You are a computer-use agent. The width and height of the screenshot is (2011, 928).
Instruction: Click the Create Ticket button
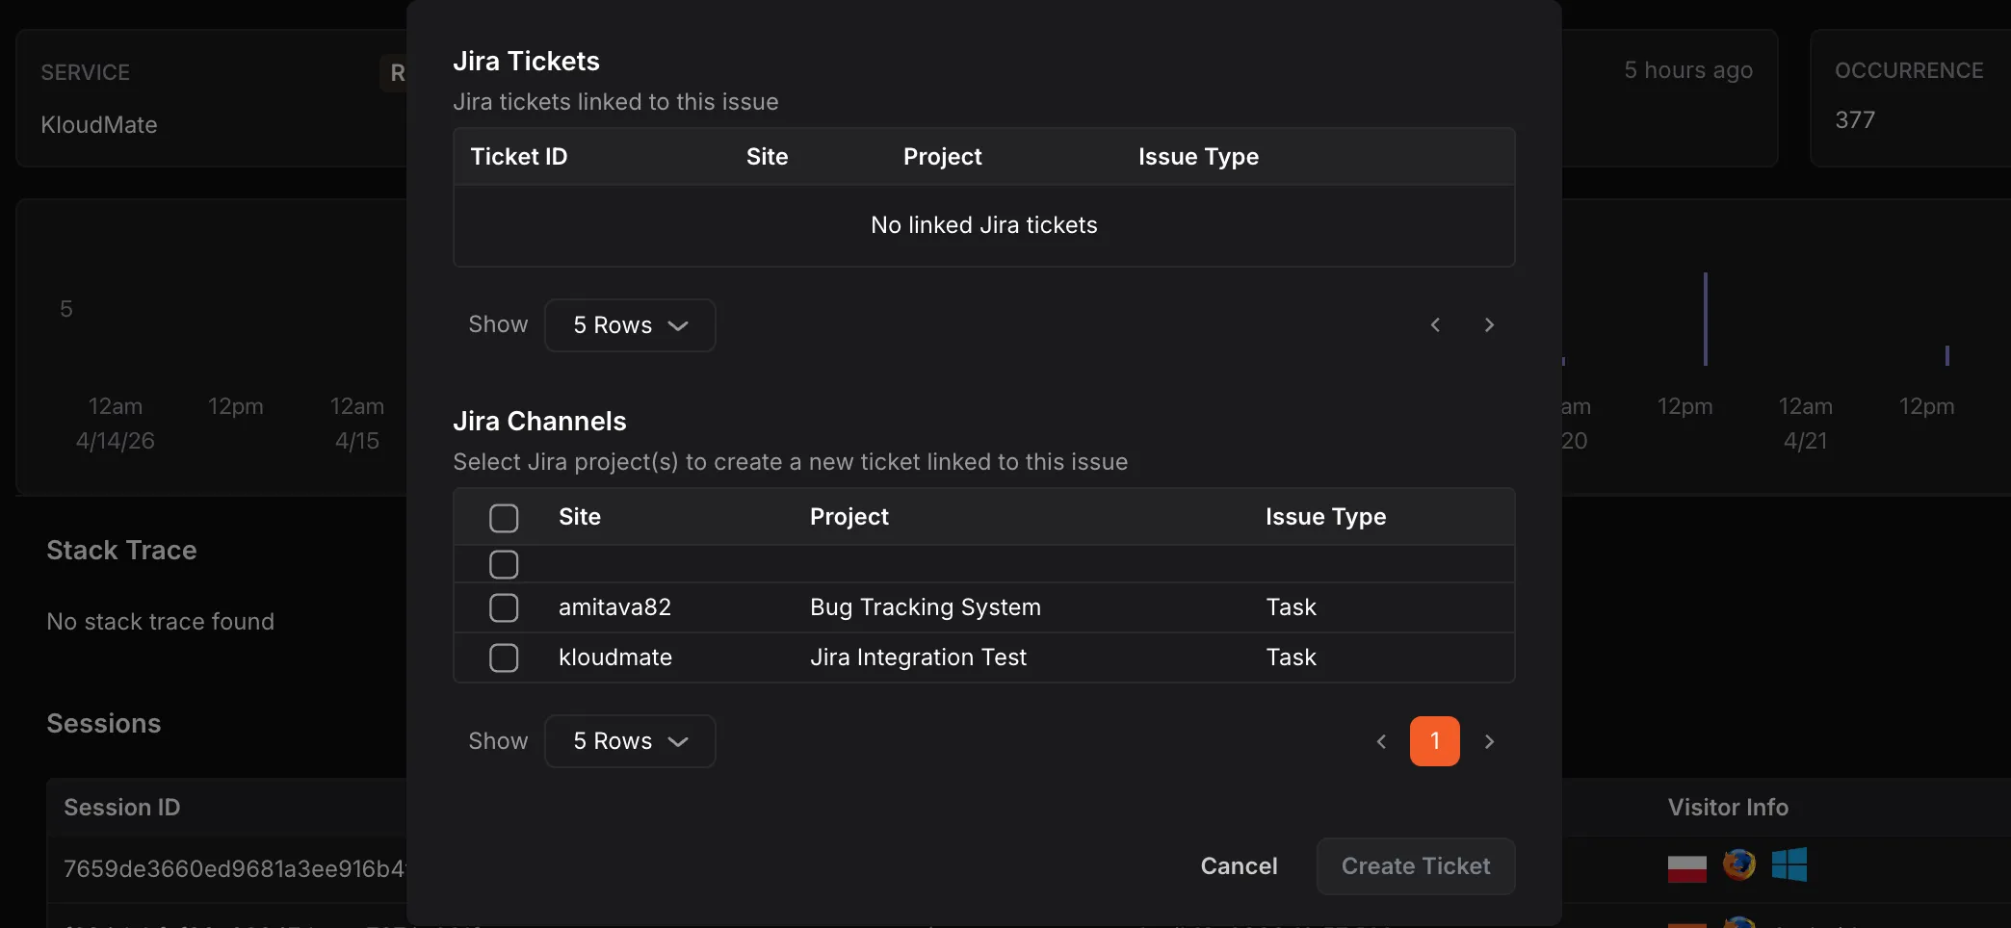(1416, 866)
